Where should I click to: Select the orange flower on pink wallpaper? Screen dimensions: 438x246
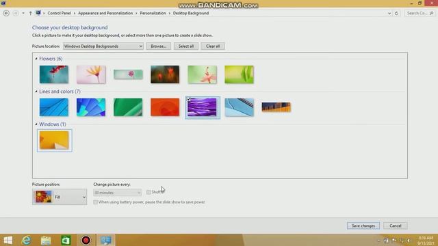(91, 74)
